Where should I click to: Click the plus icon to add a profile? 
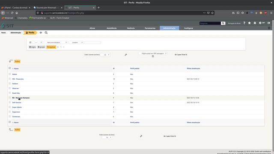[41, 33]
